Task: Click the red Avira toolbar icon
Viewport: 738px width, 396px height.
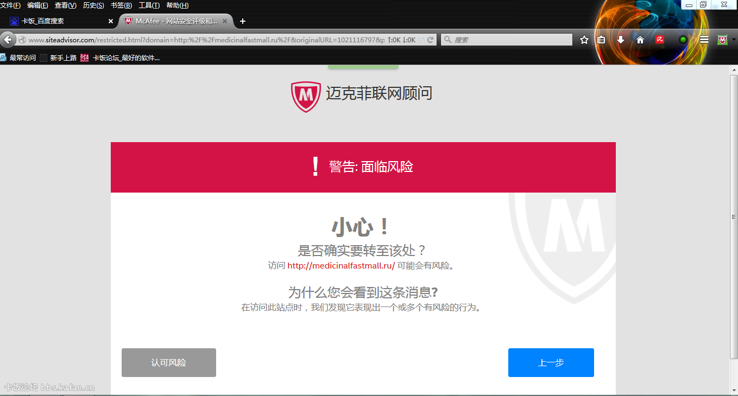Action: 660,40
